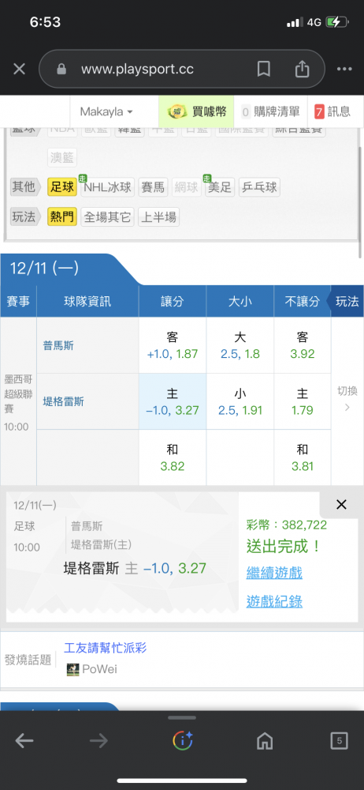The image size is (364, 790).
Task: Choose 上半場 play type
Action: (x=158, y=217)
